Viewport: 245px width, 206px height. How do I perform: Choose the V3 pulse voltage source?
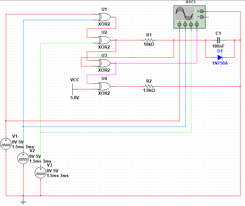[x=41, y=173]
